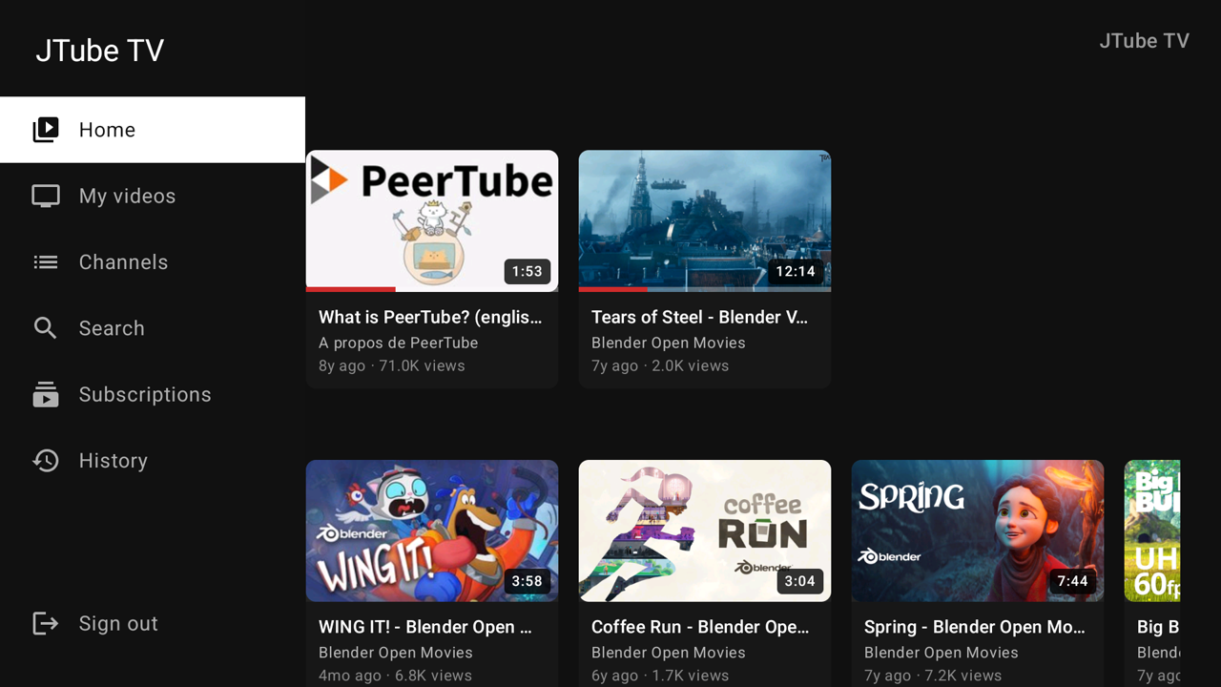
Task: Click the Channels list icon
Action: click(46, 262)
